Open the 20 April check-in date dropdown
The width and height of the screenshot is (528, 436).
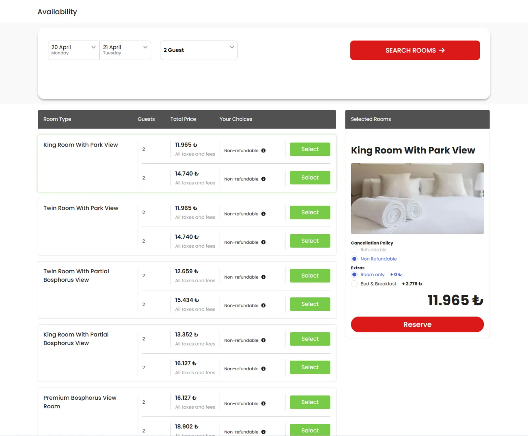73,50
